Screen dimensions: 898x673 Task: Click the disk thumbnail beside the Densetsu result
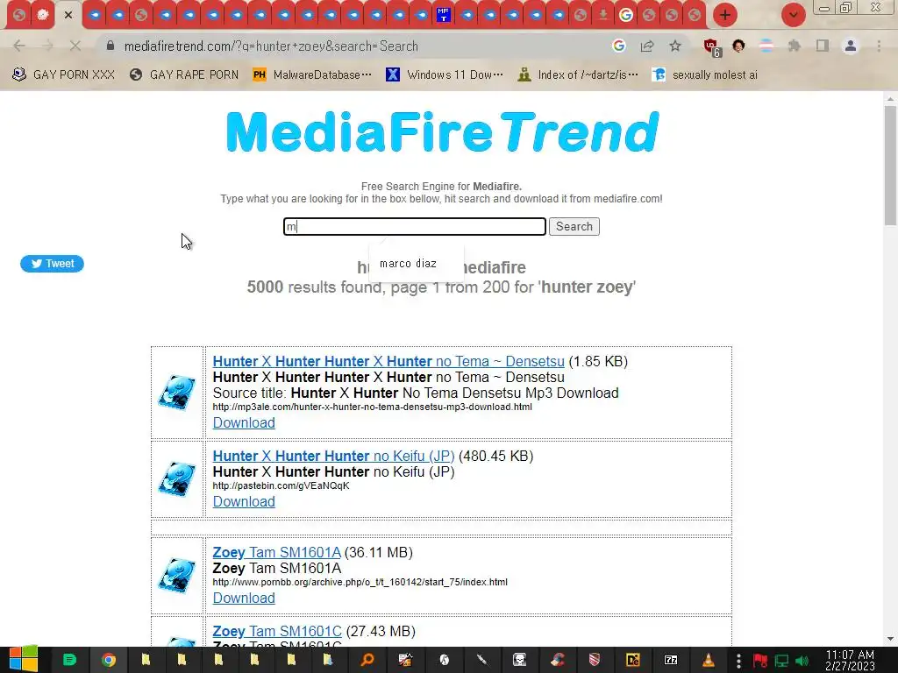pyautogui.click(x=177, y=393)
